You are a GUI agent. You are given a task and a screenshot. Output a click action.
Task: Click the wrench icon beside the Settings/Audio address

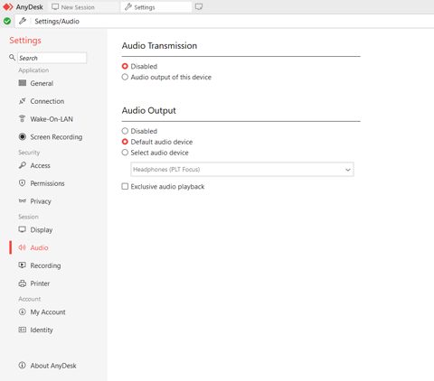tap(23, 21)
